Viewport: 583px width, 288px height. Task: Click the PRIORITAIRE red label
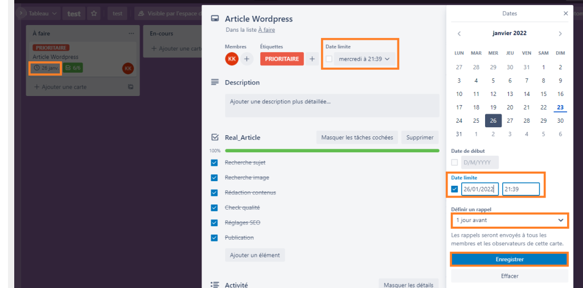click(x=282, y=59)
